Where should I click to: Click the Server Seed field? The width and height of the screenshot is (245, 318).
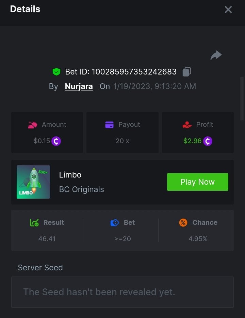[x=122, y=292]
